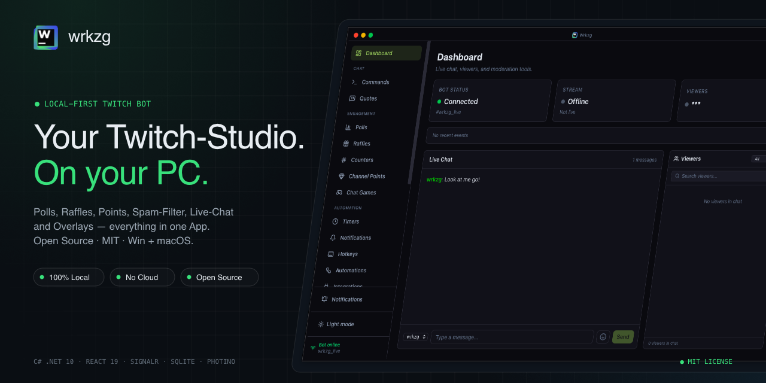
Task: Select the Counters hash icon
Action: (x=344, y=160)
